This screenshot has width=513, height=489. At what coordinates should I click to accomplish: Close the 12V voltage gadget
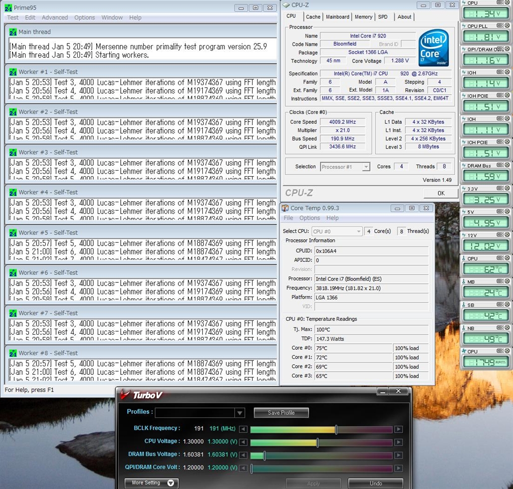(x=507, y=235)
